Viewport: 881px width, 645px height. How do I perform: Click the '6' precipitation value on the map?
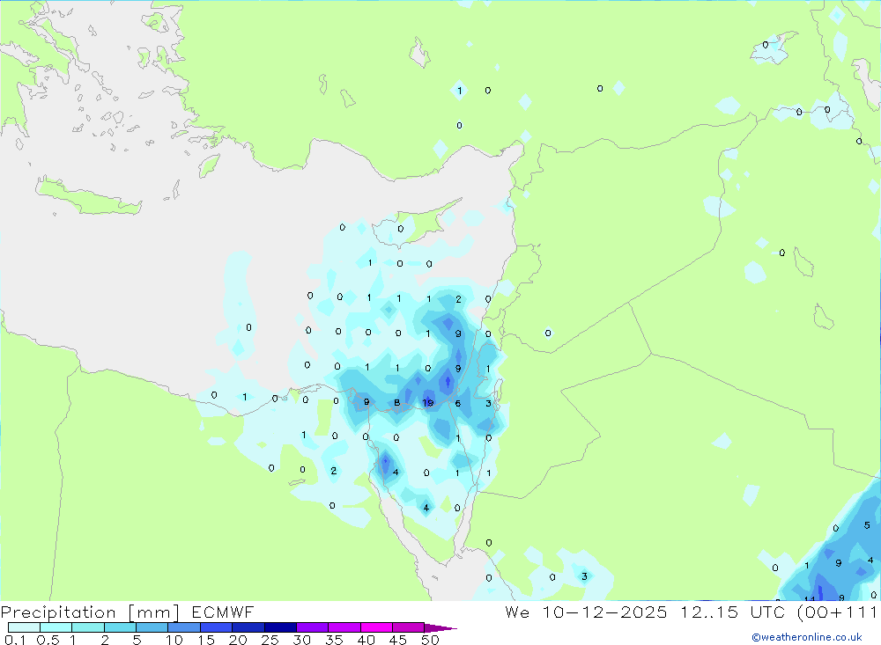[458, 403]
